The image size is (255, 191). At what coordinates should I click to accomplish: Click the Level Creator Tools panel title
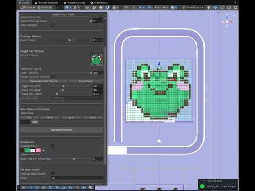[63, 15]
